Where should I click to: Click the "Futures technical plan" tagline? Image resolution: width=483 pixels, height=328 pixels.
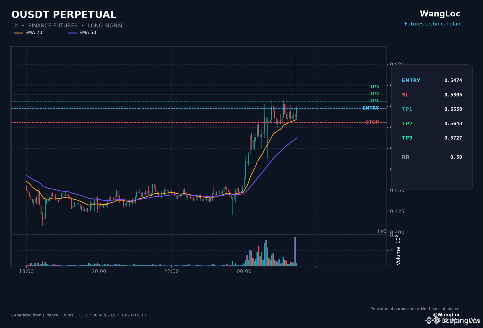click(x=432, y=24)
